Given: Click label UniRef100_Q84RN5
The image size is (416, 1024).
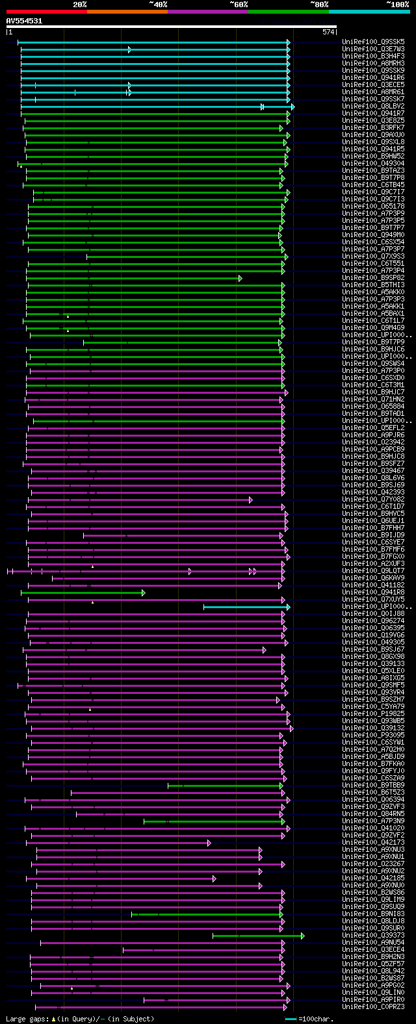Looking at the screenshot, I should [373, 813].
